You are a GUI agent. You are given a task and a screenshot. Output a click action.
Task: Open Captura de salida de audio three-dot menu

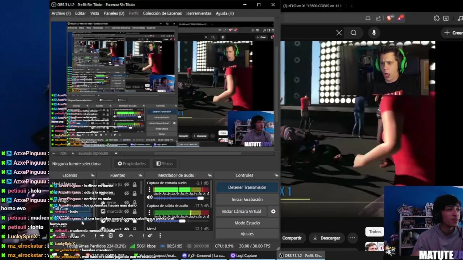(149, 212)
